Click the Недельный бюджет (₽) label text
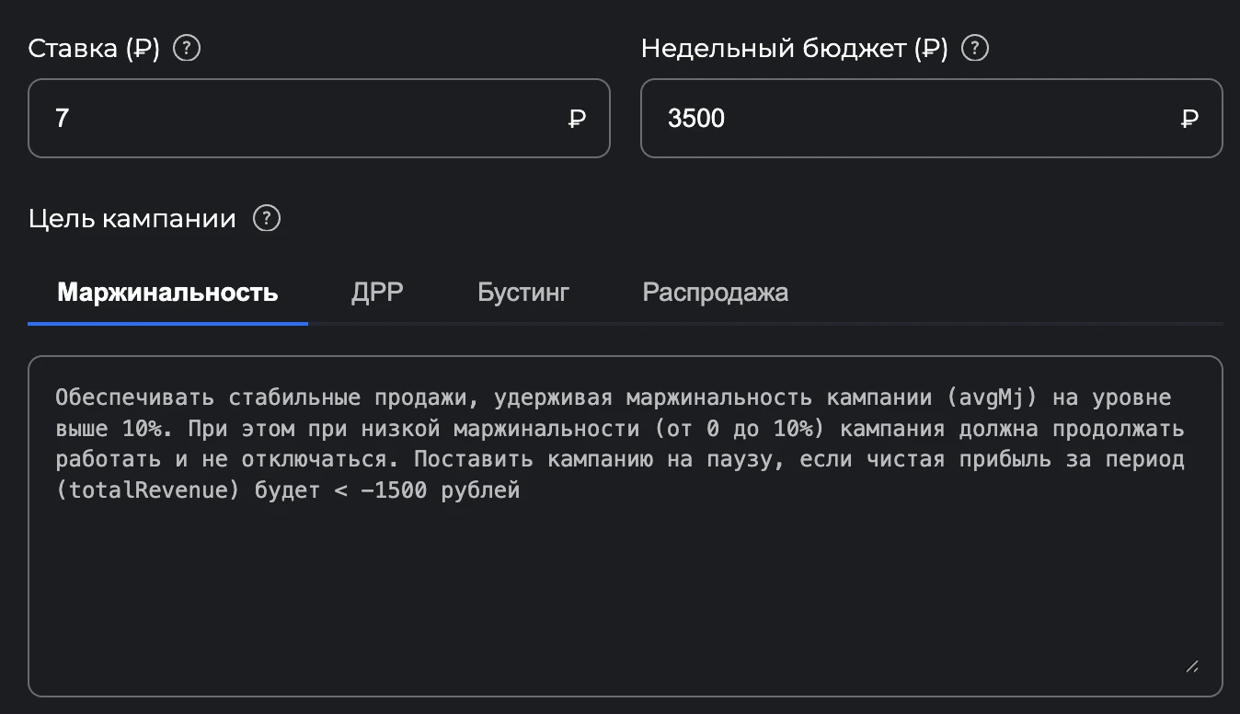Image resolution: width=1240 pixels, height=714 pixels. 796,48
